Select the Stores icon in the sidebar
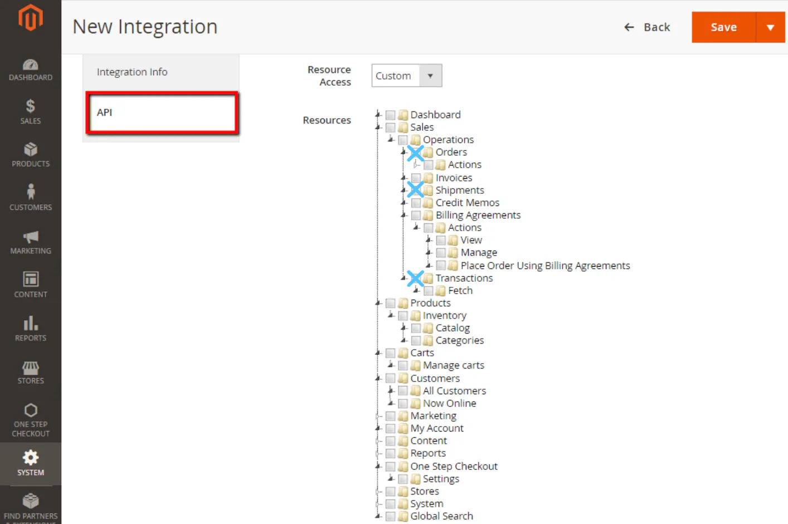 pyautogui.click(x=31, y=371)
